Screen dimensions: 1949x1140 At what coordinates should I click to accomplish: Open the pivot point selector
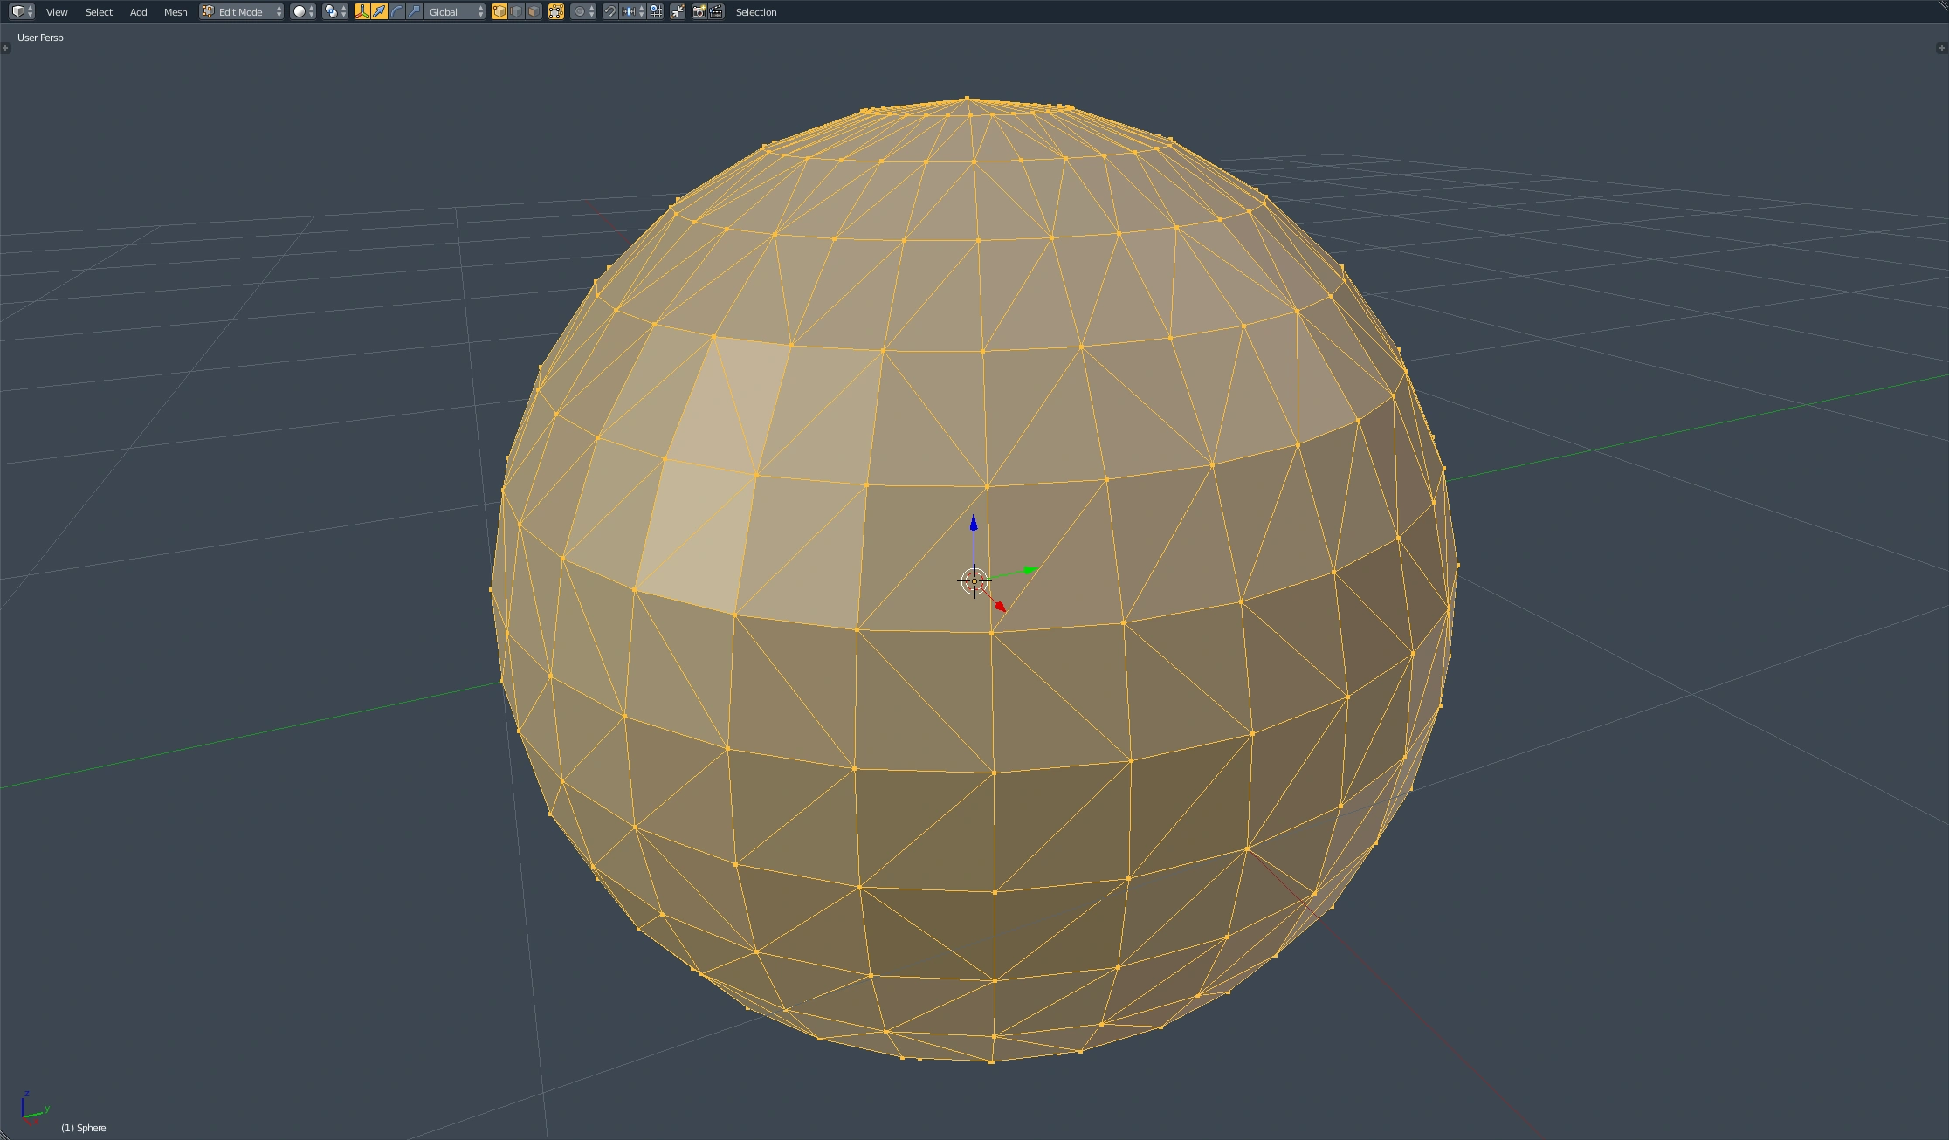[x=334, y=12]
